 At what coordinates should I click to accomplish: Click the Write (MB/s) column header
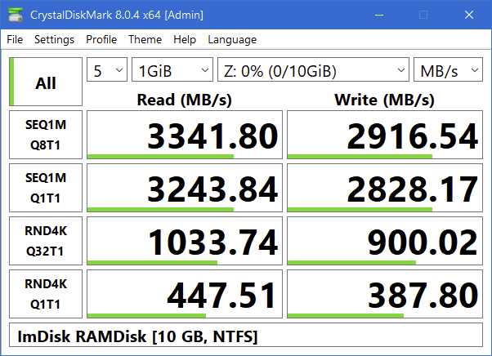(x=385, y=100)
